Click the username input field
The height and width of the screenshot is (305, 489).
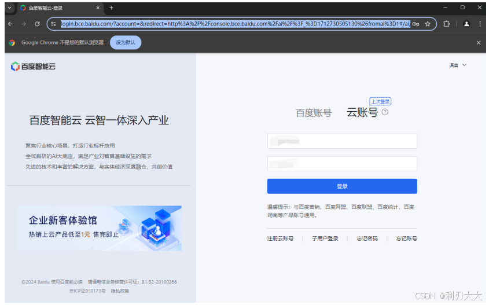click(x=342, y=141)
